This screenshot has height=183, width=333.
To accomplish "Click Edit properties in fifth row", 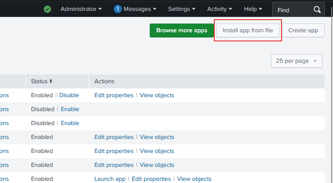I will coord(114,151).
